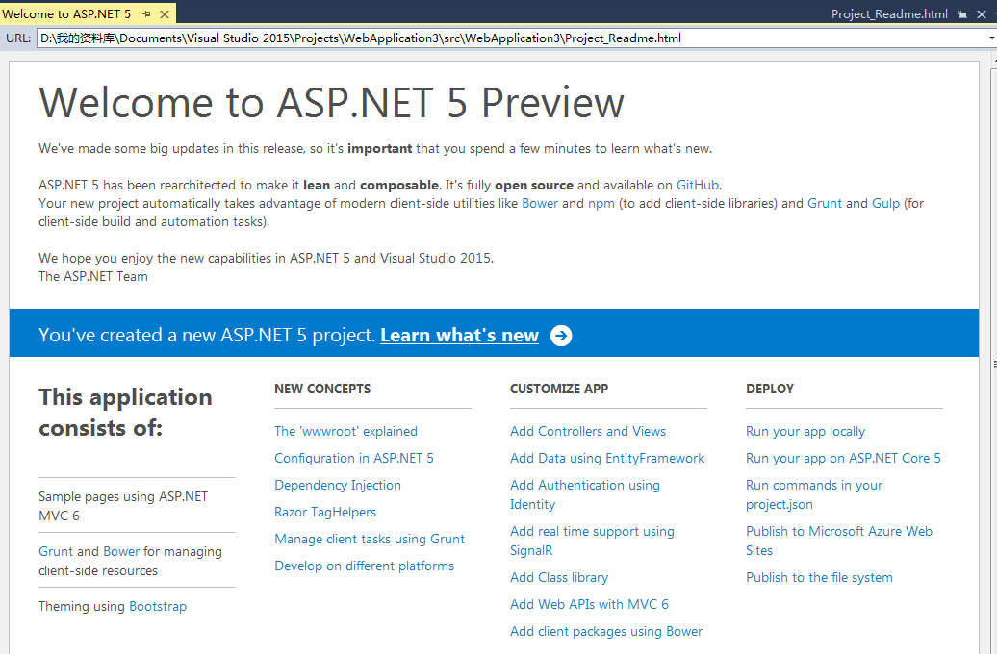Click the NEW CONCEPTS heading
997x654 pixels.
tap(322, 389)
